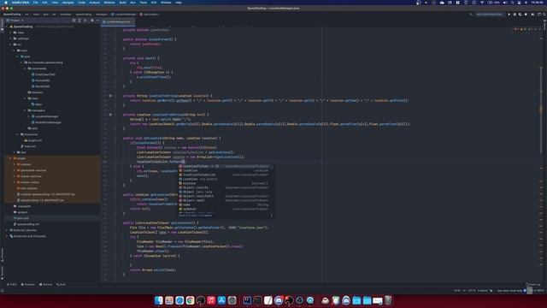Open the VCS menu
Image resolution: width=547 pixels, height=308 pixels.
click(x=154, y=3)
